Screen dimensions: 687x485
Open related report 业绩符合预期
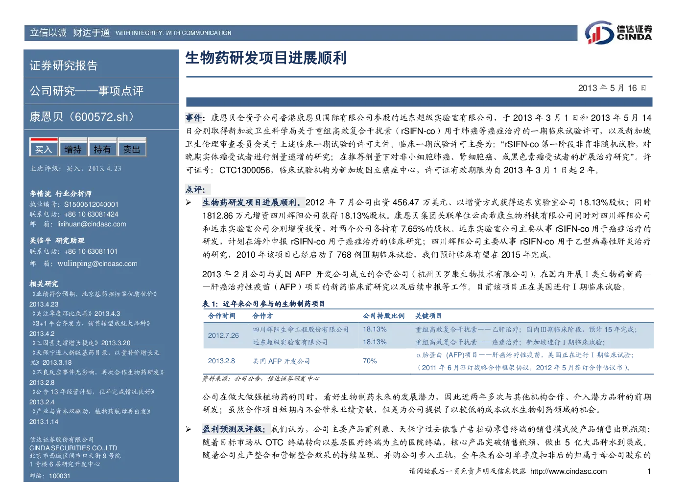coord(94,294)
